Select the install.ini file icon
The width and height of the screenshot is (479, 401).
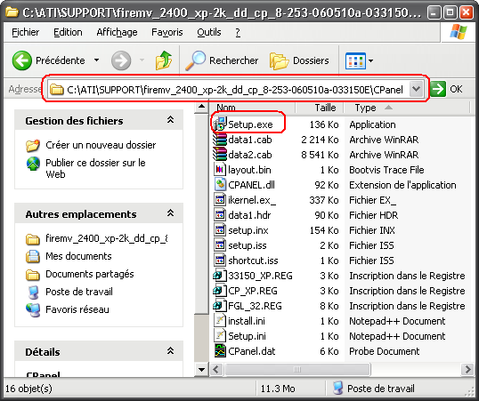click(x=220, y=321)
